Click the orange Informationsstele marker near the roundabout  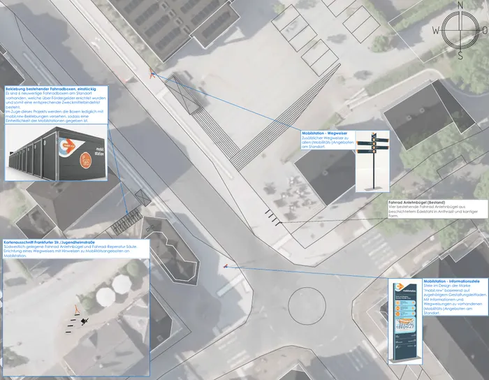226,266
